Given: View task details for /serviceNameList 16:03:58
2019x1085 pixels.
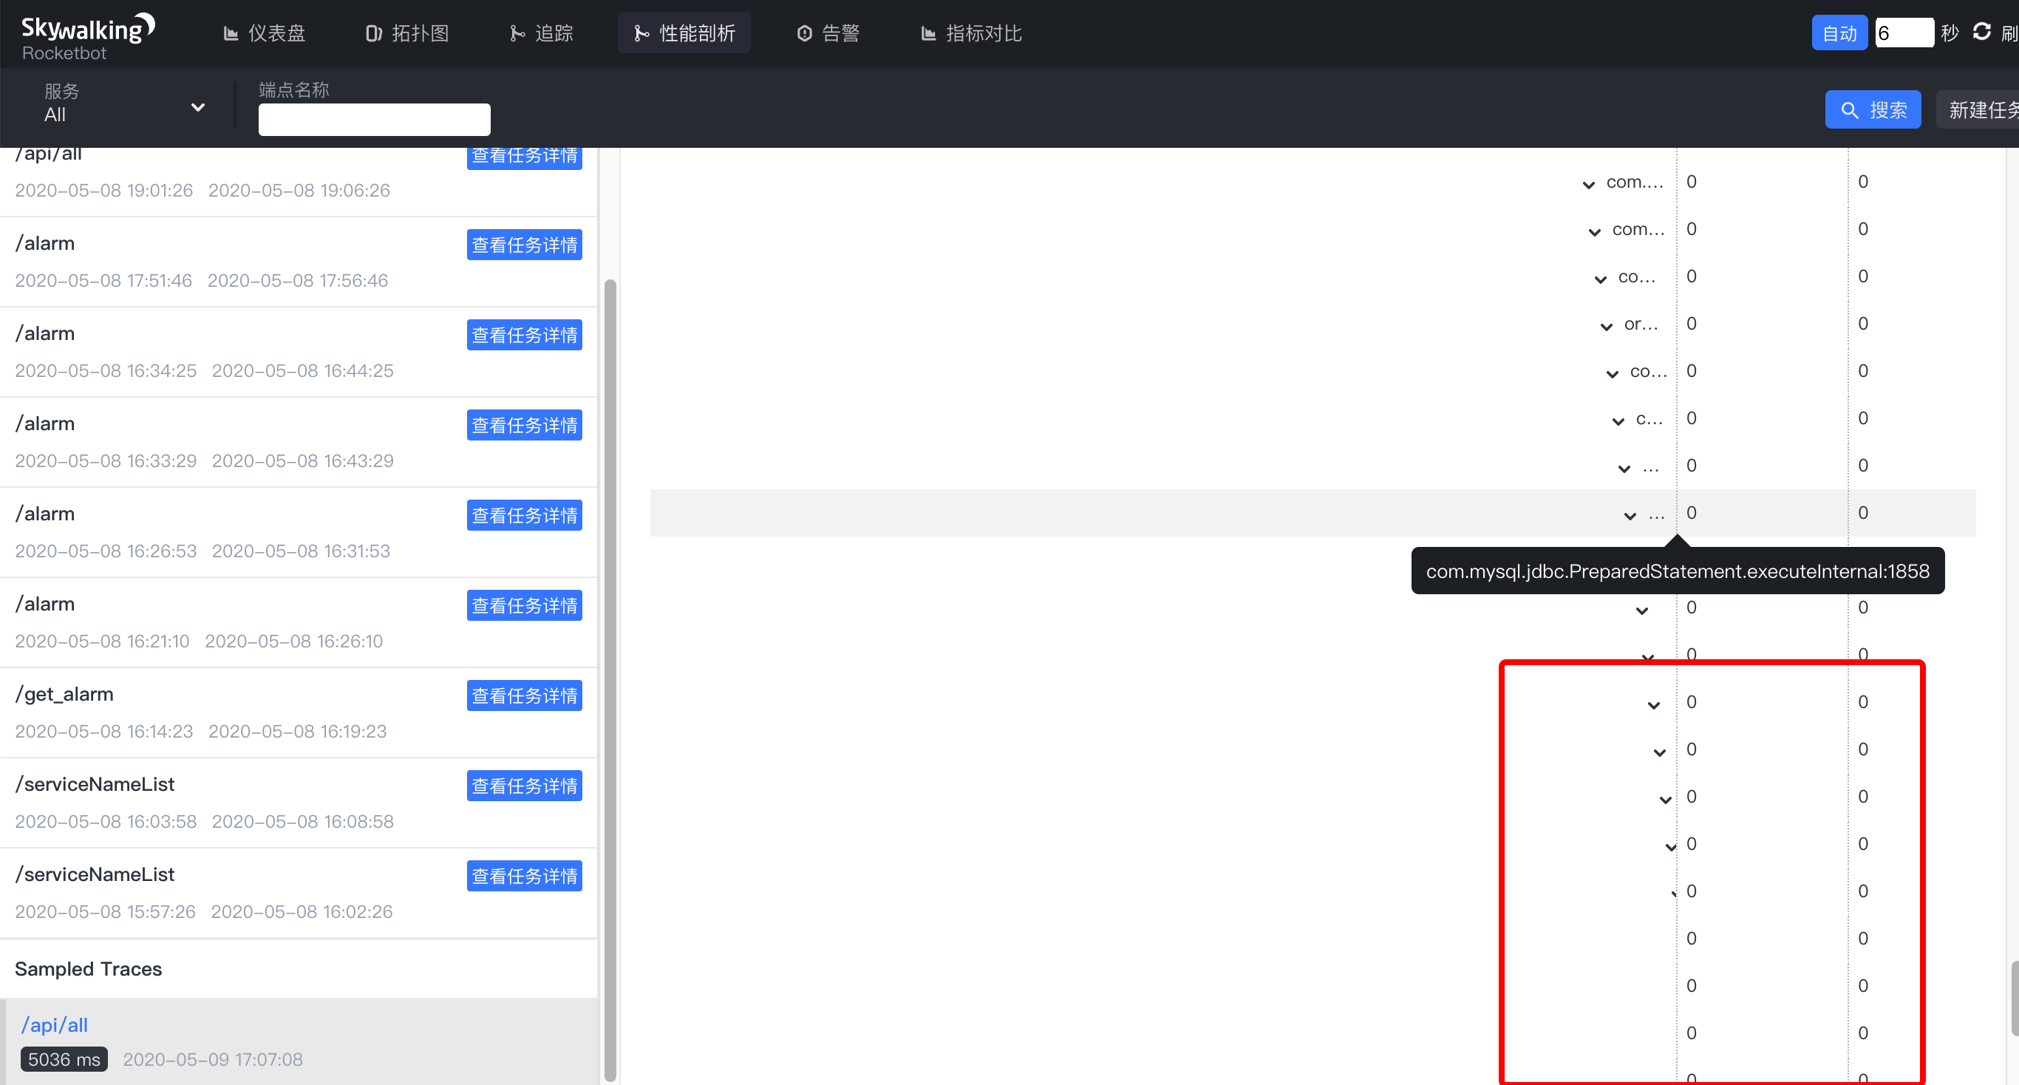Looking at the screenshot, I should [x=525, y=786].
